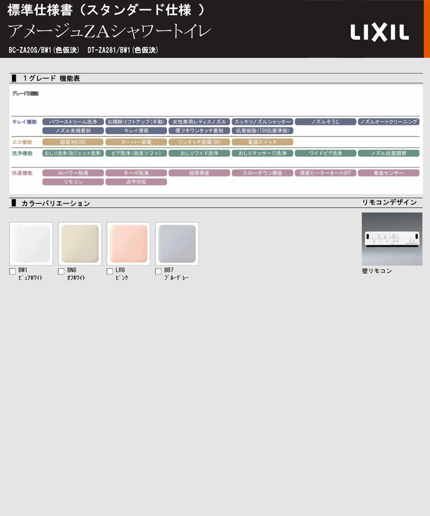Select the pink color swatch
This screenshot has width=430, height=516.
tap(128, 244)
